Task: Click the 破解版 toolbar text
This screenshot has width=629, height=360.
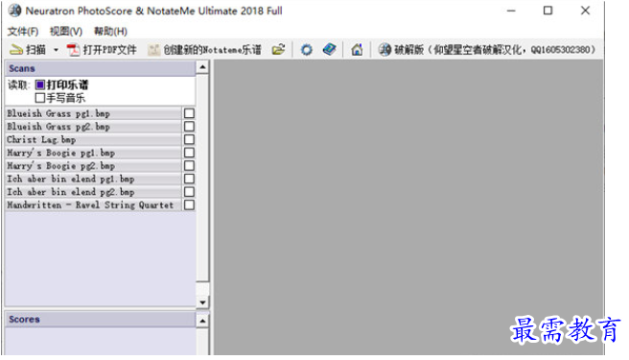Action: tap(494, 50)
